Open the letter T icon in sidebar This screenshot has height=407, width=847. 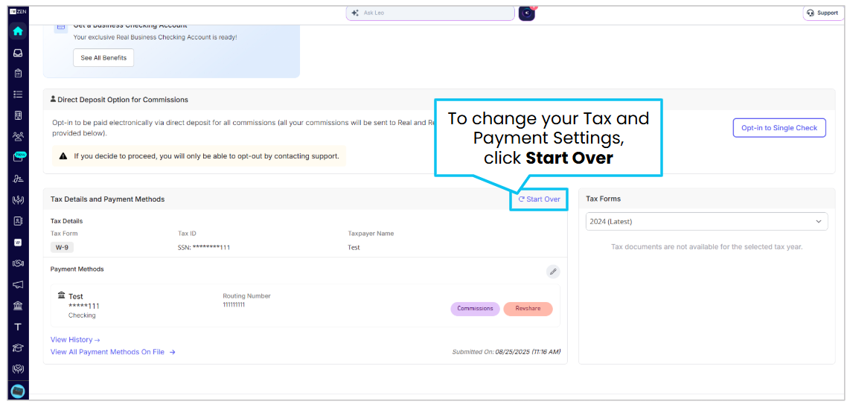[18, 327]
